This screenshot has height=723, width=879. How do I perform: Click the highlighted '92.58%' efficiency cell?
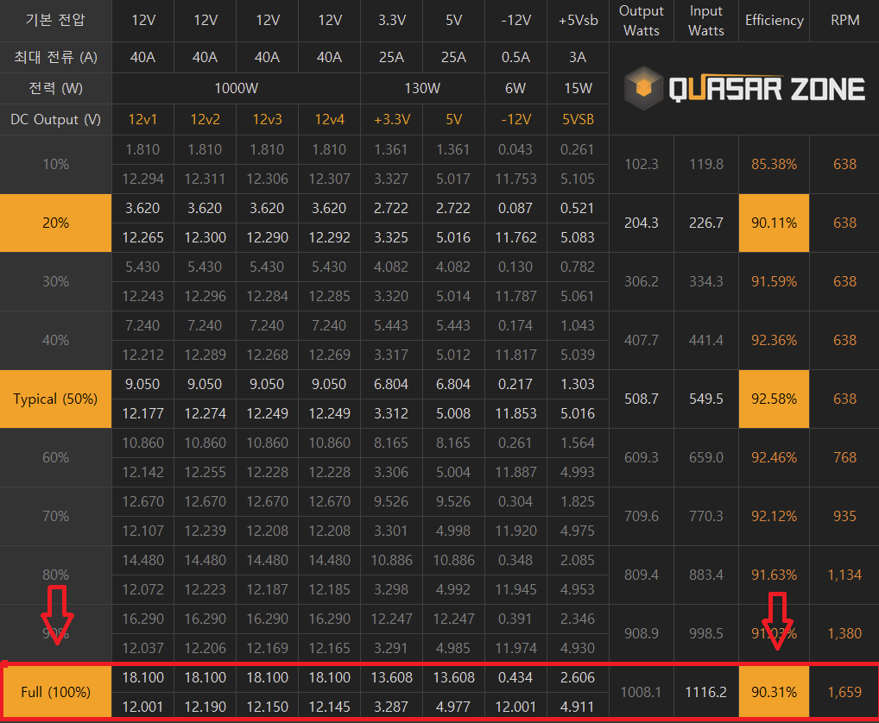point(775,399)
